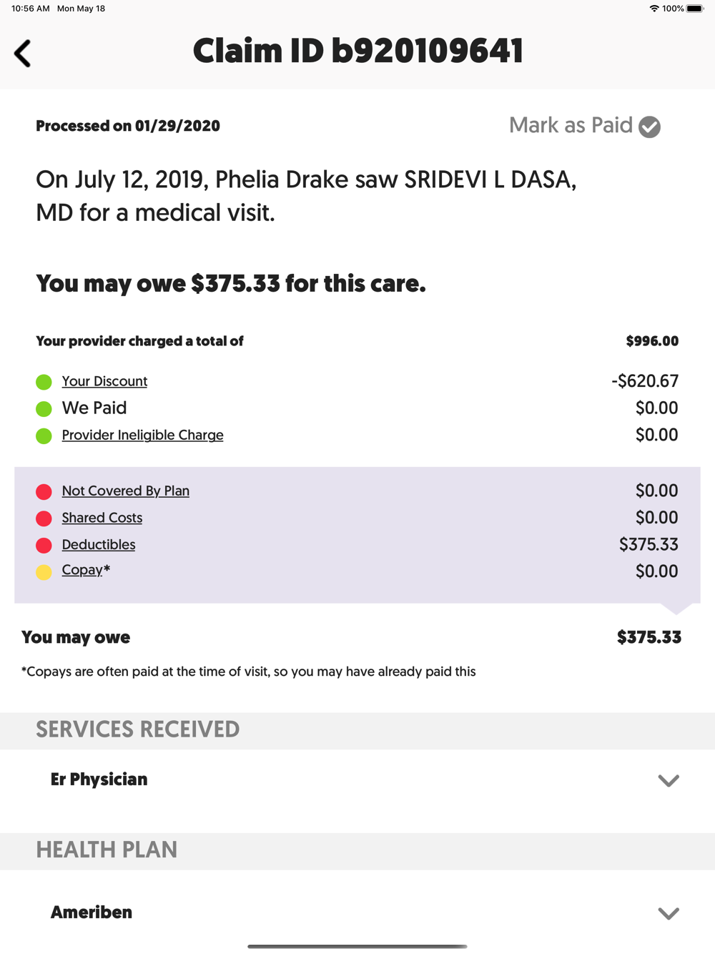Image resolution: width=715 pixels, height=954 pixels.
Task: Open Not Covered By Plan link
Action: (125, 491)
